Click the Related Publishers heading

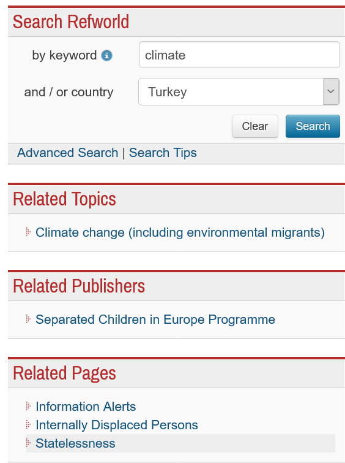pyautogui.click(x=79, y=286)
